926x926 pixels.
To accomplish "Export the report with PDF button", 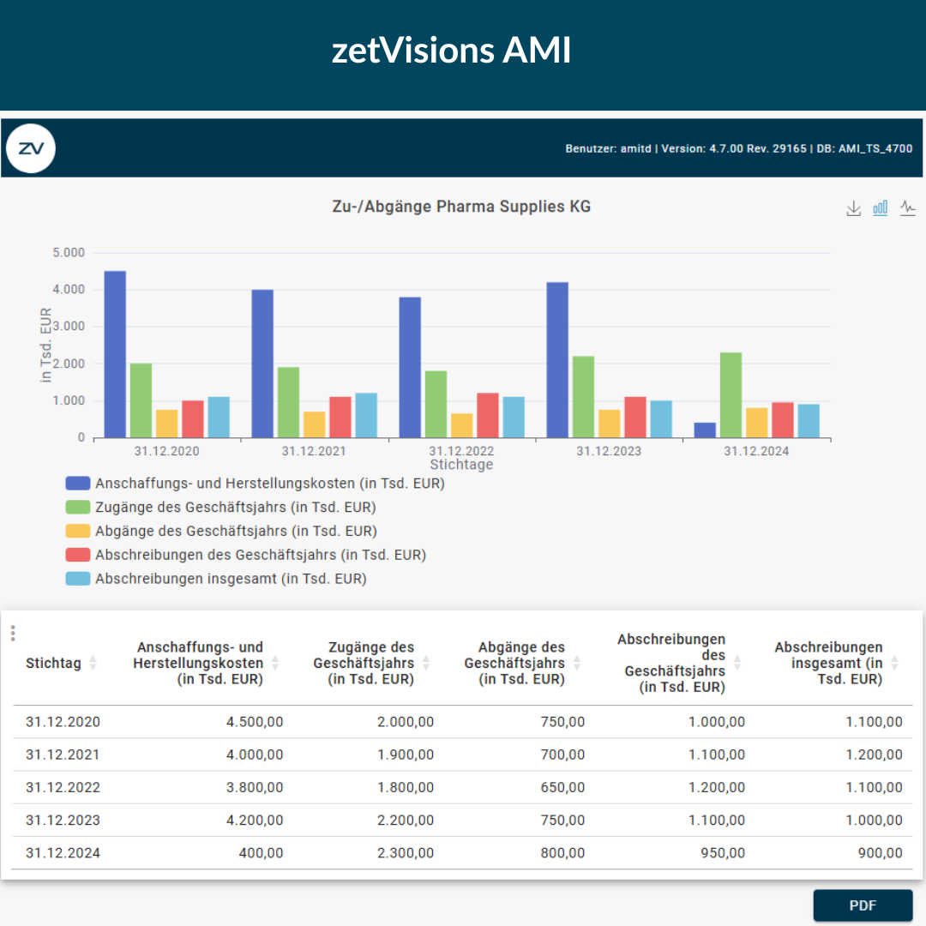I will [863, 905].
